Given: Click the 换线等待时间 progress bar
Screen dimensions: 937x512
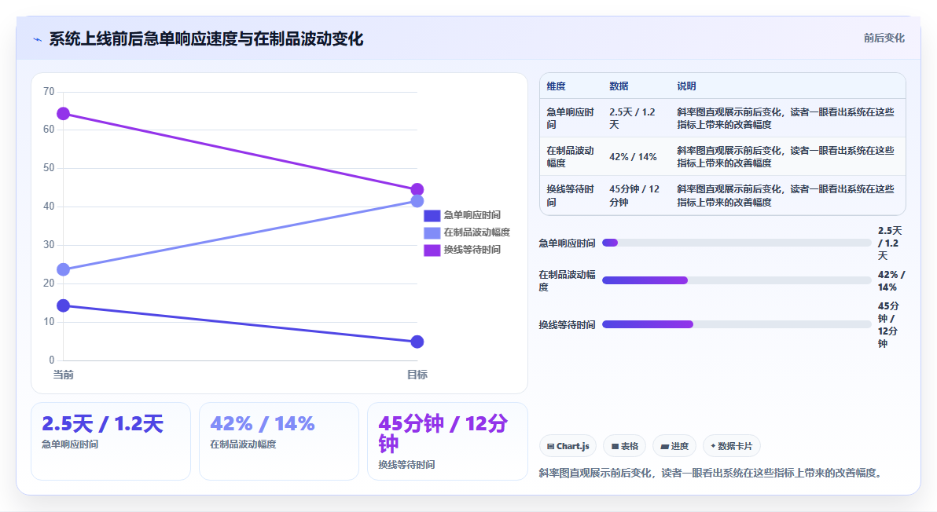Looking at the screenshot, I should 737,324.
